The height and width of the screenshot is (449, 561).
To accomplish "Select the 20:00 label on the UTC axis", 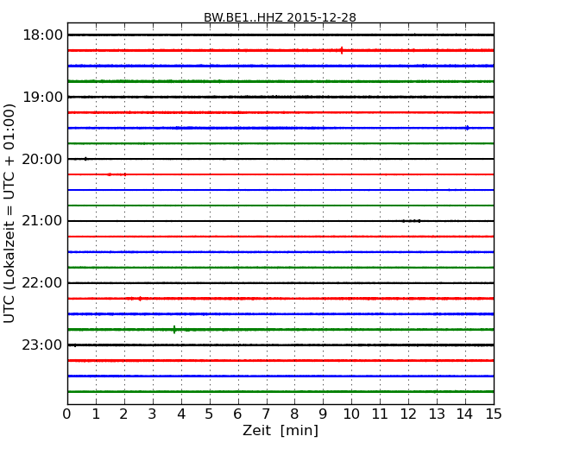I will pos(42,159).
